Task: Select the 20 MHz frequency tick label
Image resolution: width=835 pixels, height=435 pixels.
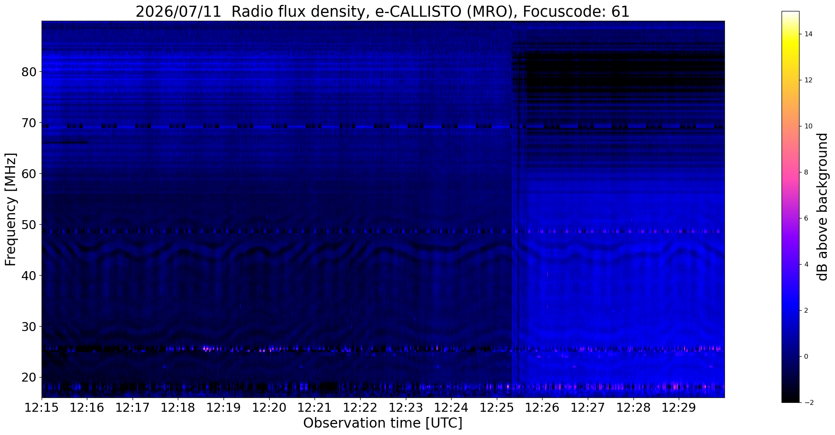Action: click(x=29, y=377)
